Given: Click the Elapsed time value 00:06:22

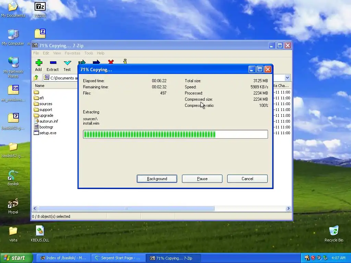Looking at the screenshot, I should point(159,81).
